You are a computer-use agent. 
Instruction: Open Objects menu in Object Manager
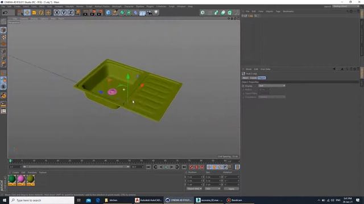(x=269, y=11)
